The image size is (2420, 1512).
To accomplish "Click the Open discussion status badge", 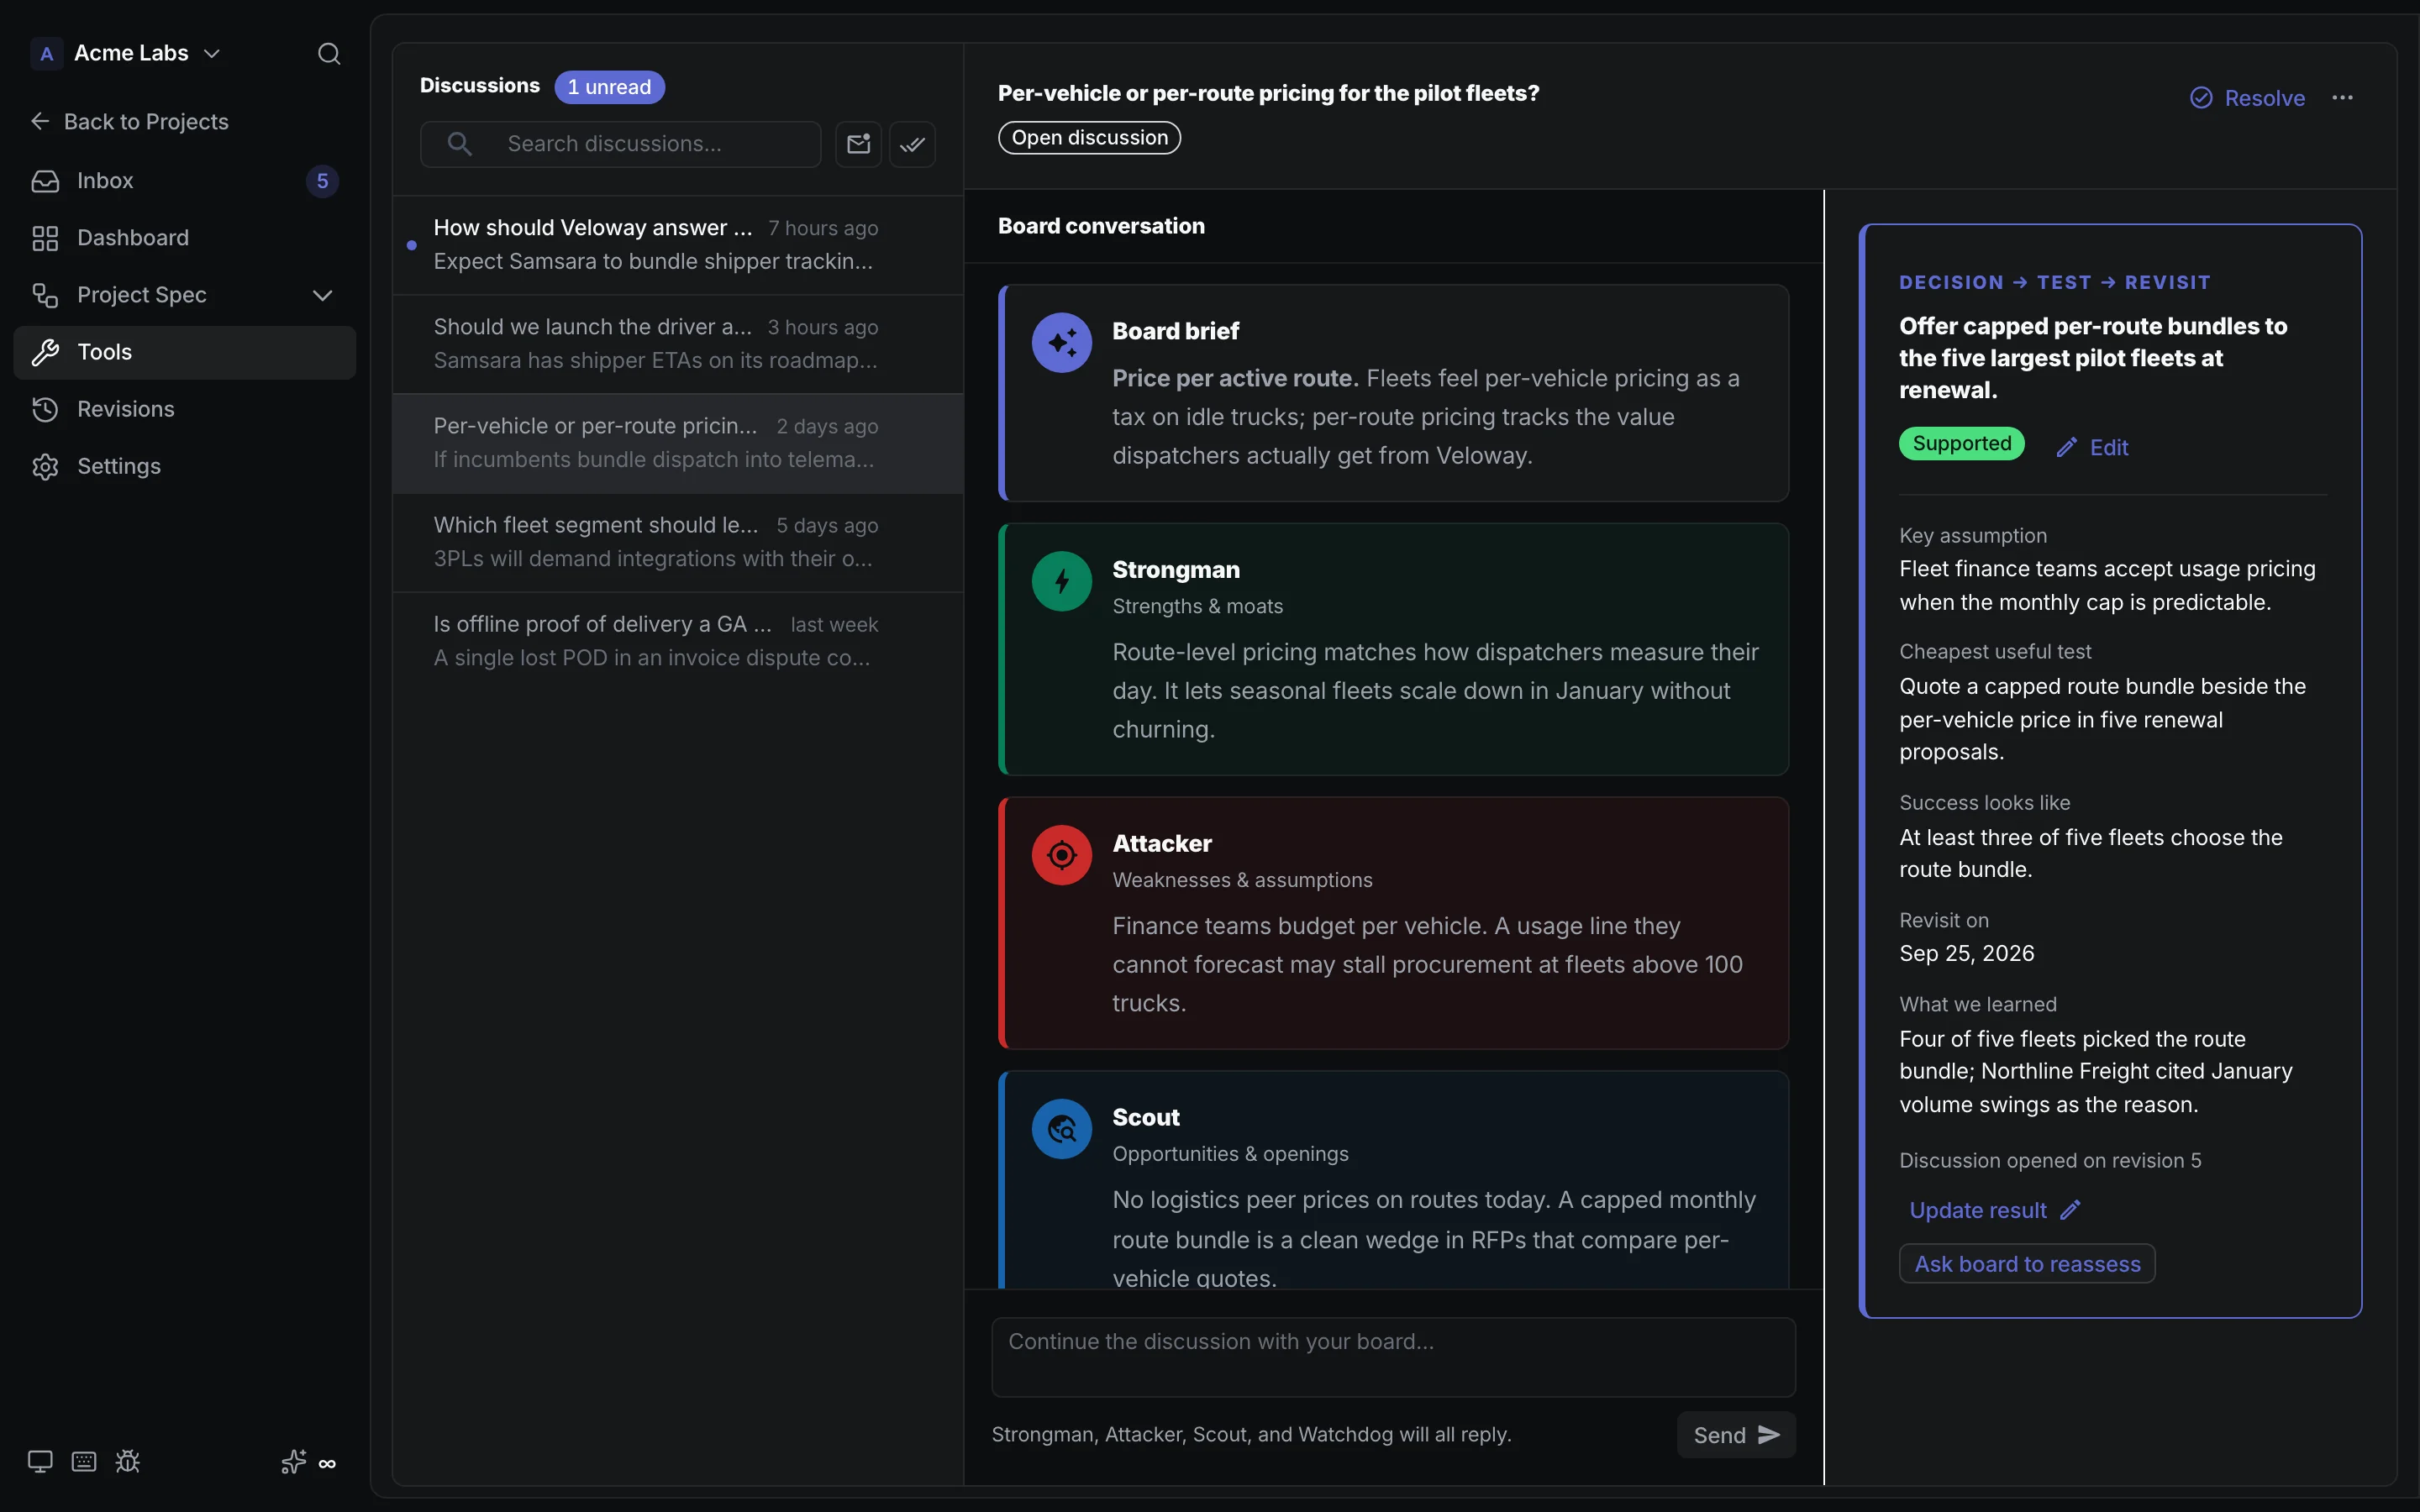I will click(1089, 138).
